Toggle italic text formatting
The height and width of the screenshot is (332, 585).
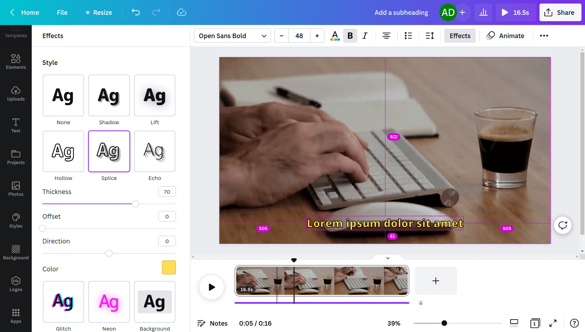(365, 36)
